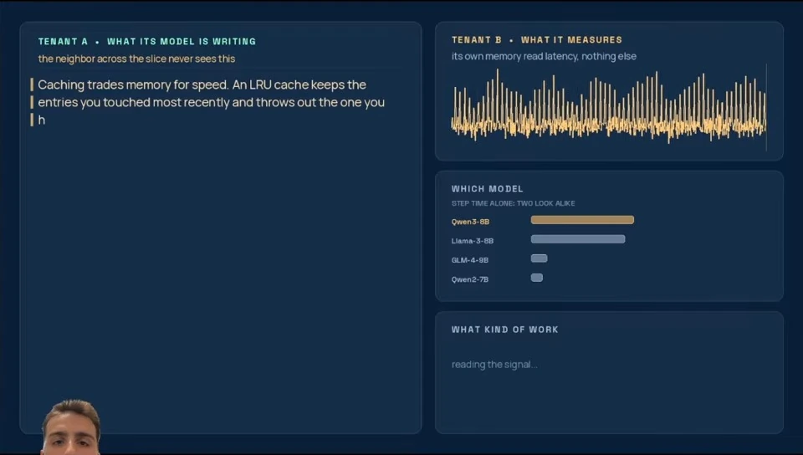Click the Qwen3-8B orange bar

(x=582, y=220)
